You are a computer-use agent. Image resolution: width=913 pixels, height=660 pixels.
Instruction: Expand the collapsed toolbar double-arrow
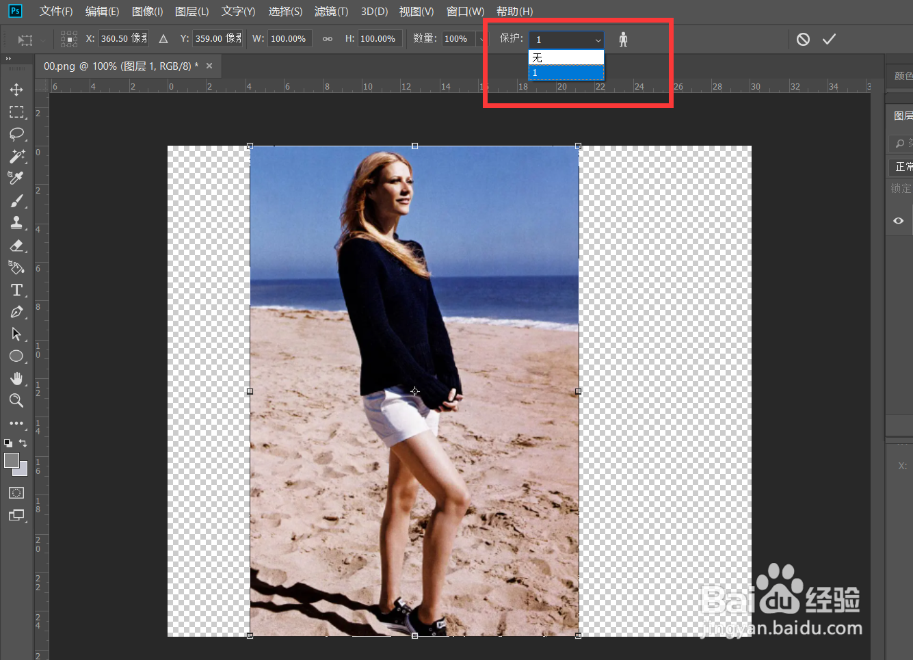pyautogui.click(x=9, y=59)
